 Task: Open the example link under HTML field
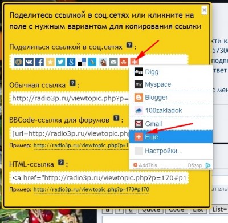point(91,189)
